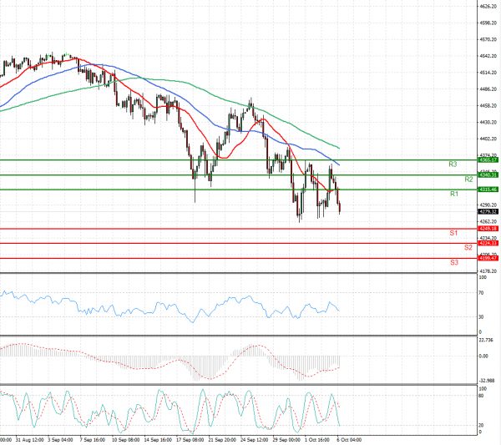The height and width of the screenshot is (445, 501).
Task: Click the 20 level on stochastic scale
Action: tap(481, 425)
